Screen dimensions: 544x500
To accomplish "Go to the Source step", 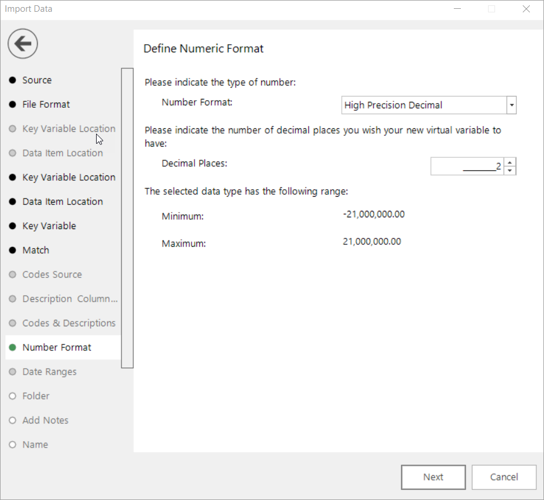I will click(x=37, y=80).
